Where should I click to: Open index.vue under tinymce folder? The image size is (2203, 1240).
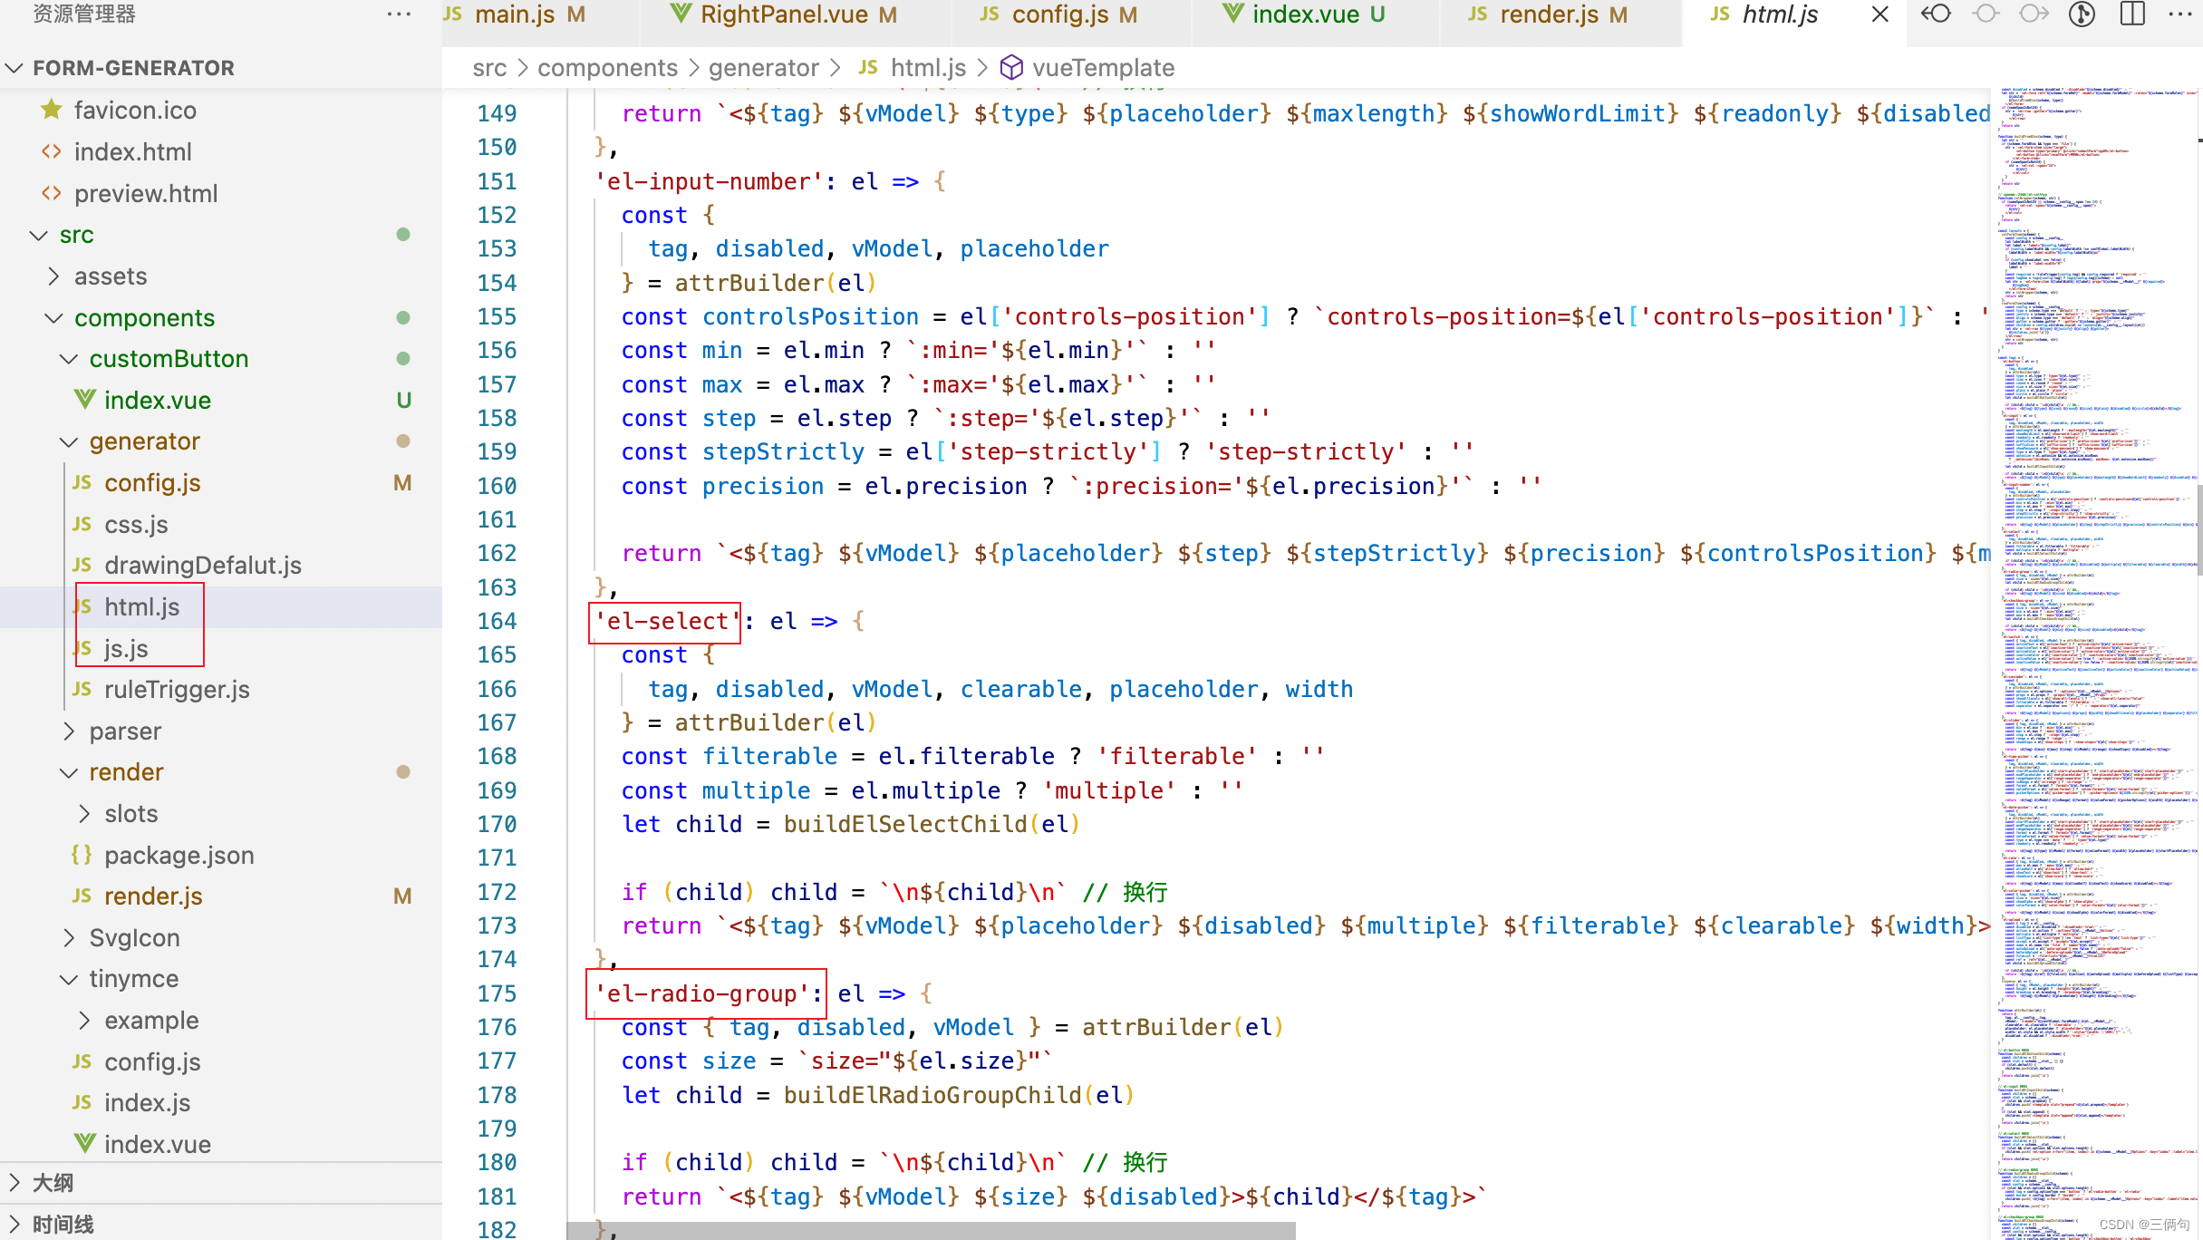[x=157, y=1145]
